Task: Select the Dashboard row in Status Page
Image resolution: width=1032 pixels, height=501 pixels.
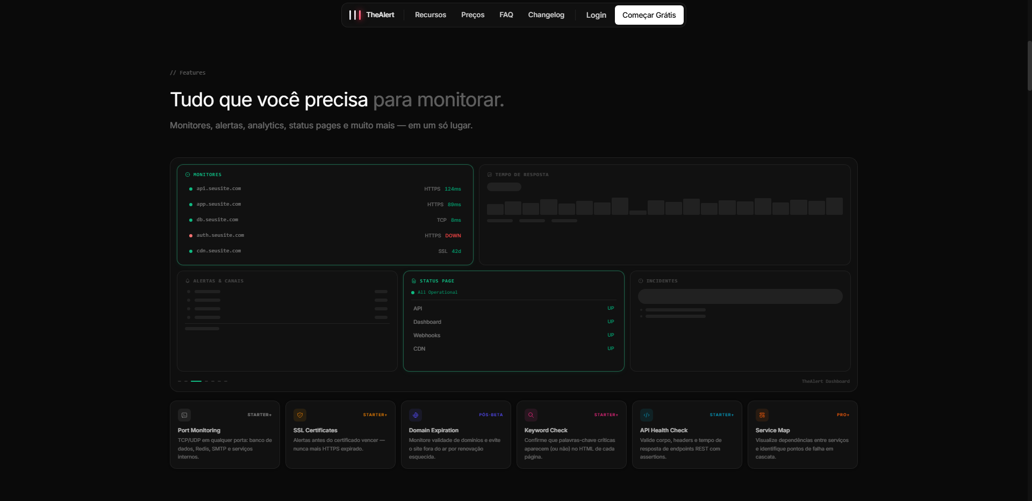Action: 513,322
